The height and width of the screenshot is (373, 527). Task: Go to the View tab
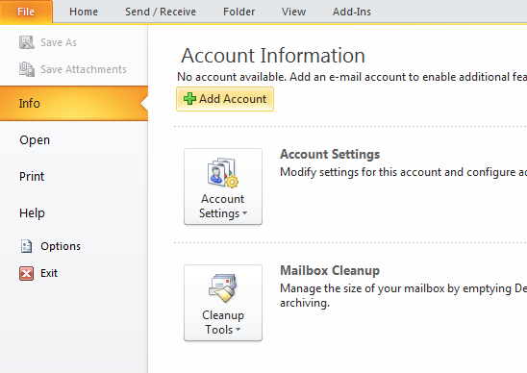[293, 12]
